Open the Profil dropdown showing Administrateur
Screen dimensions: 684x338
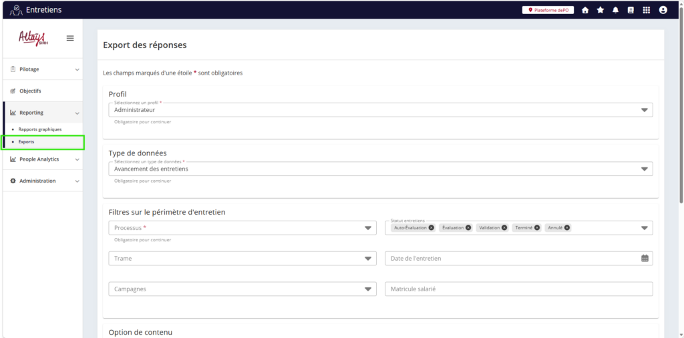(380, 110)
